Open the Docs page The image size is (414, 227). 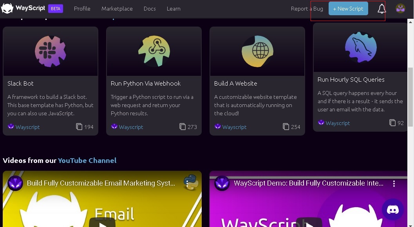(x=150, y=9)
